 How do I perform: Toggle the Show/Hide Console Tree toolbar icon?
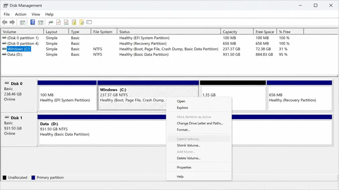pos(23,22)
